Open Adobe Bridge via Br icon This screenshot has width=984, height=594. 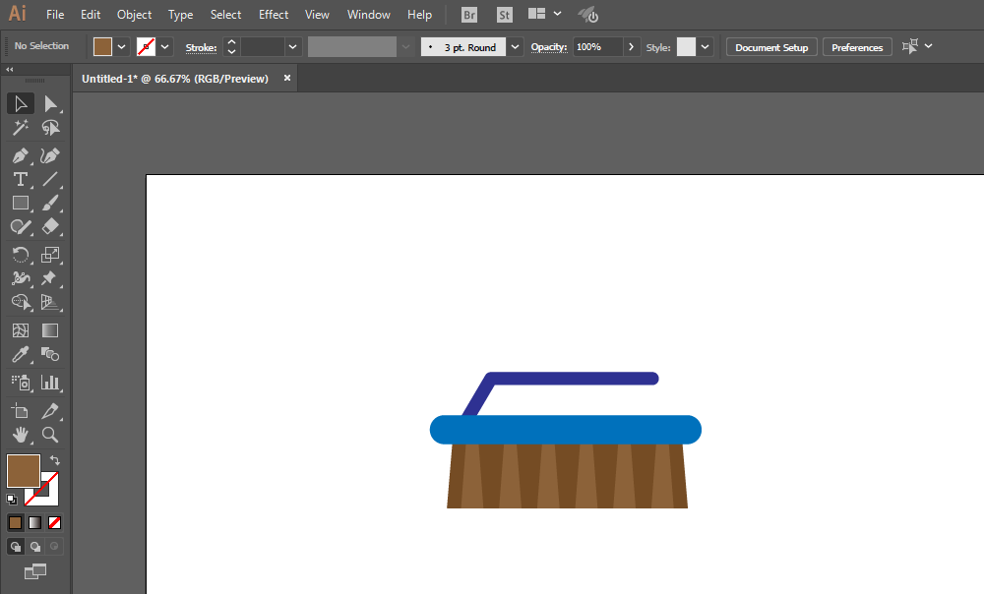470,15
